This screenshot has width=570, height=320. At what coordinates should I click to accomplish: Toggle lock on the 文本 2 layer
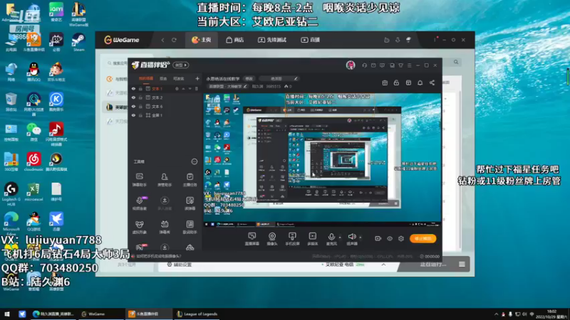pyautogui.click(x=140, y=97)
